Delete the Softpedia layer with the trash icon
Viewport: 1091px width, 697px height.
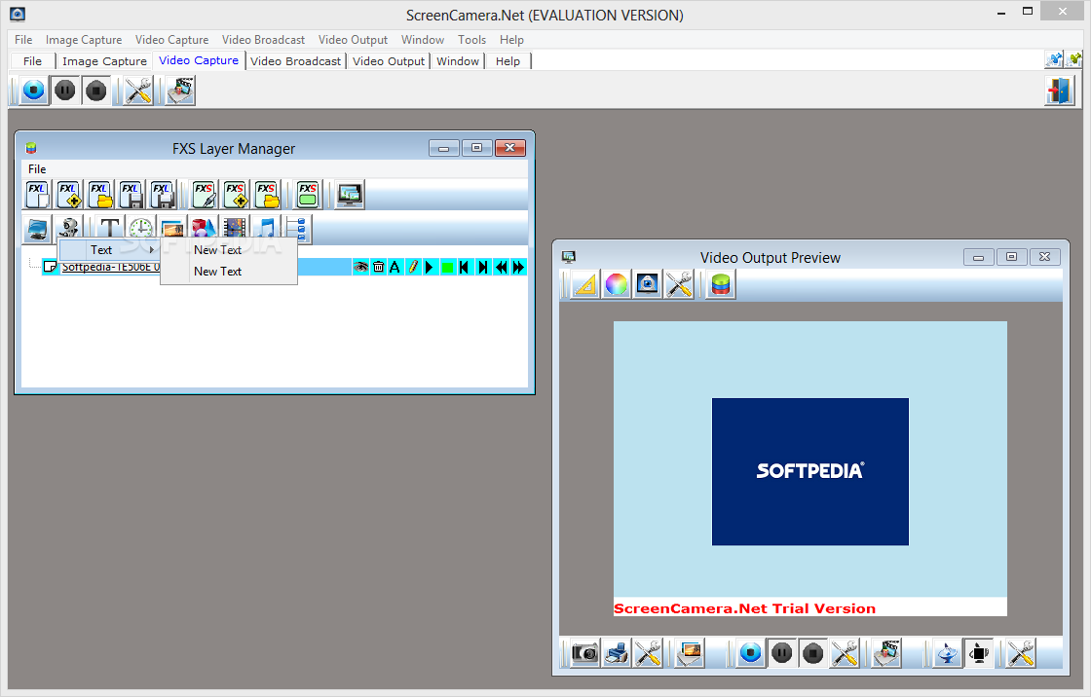pos(378,267)
